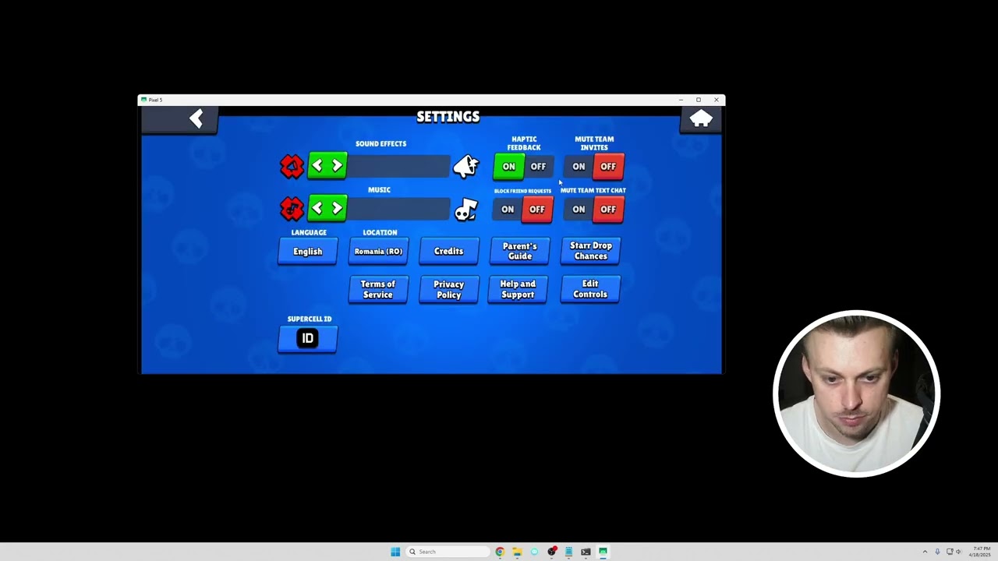Image resolution: width=998 pixels, height=561 pixels.
Task: Open Terms of Service
Action: (x=378, y=289)
